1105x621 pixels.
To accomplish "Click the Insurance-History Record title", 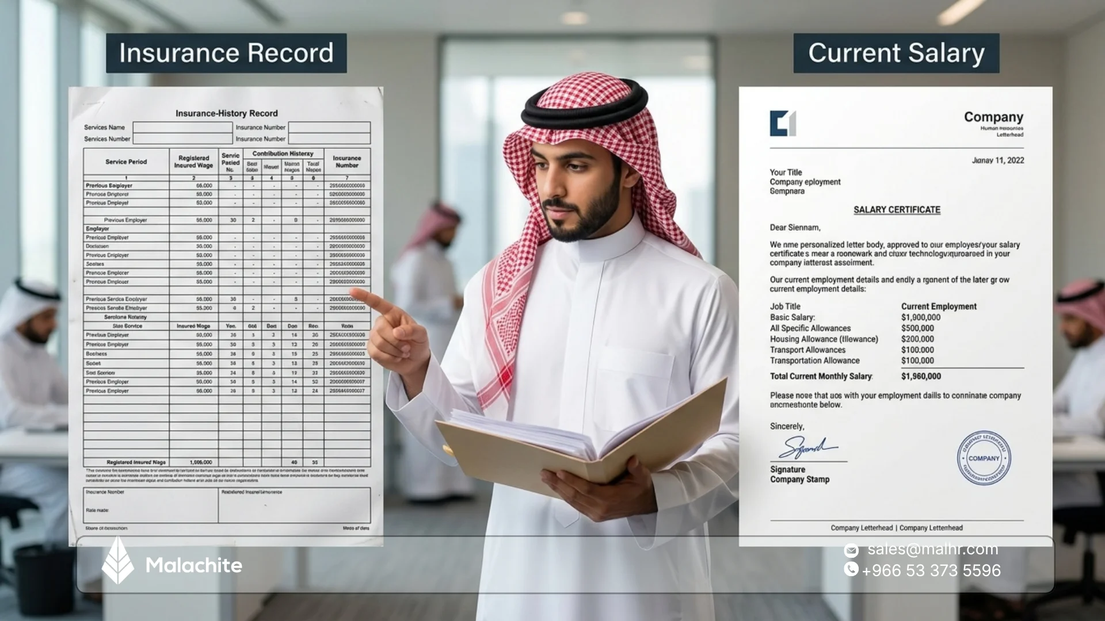I will [x=227, y=113].
